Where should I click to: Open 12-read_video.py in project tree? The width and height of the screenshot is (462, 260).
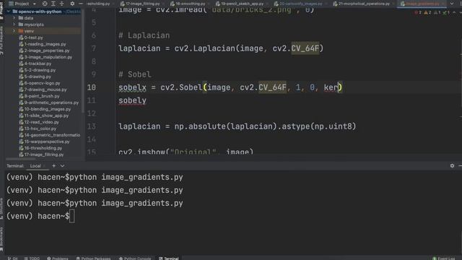tap(42, 122)
